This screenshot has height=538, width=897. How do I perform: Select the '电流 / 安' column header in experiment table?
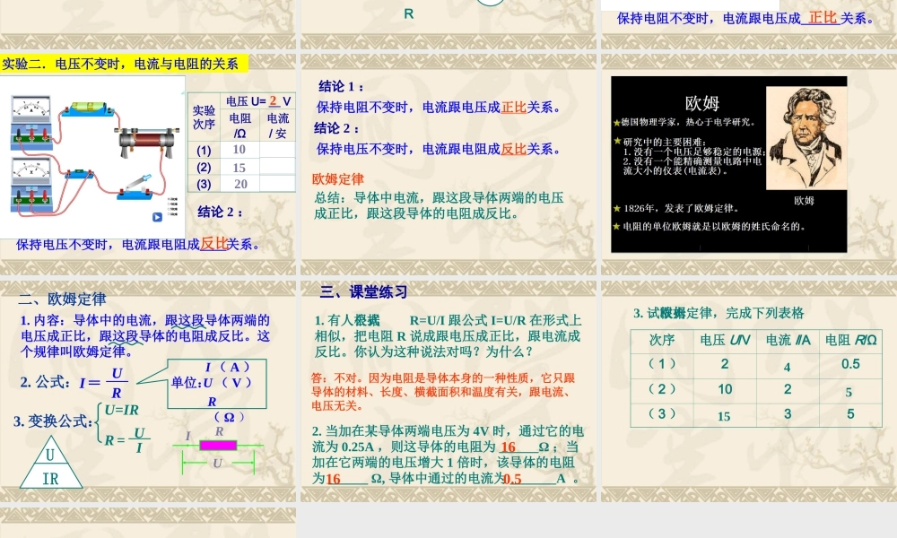[x=277, y=126]
